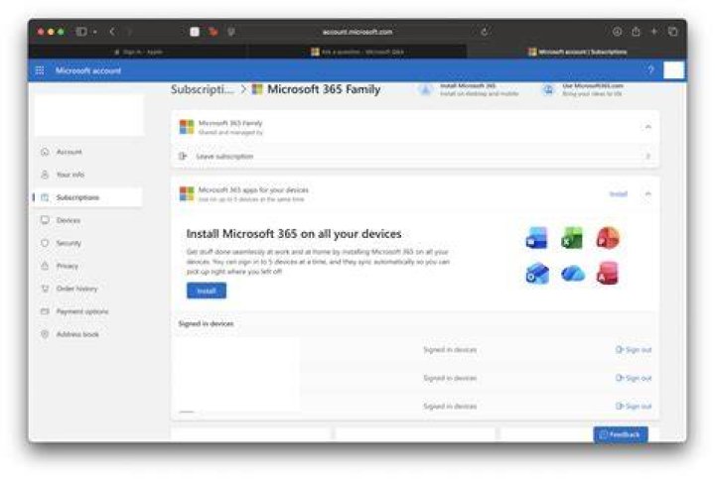Viewport: 715px width, 479px height.
Task: Expand Leave subscription chevron
Action: pos(647,156)
